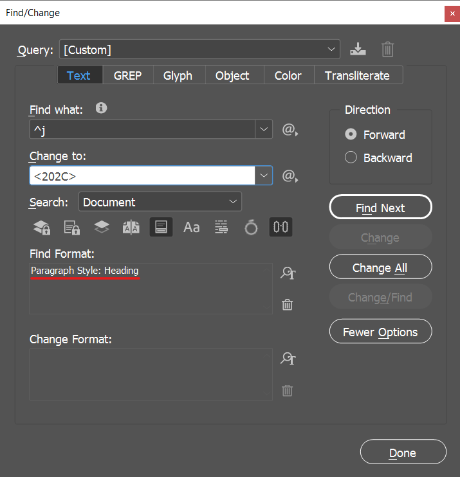Toggle Whole Word search option
This screenshot has width=460, height=477.
pyautogui.click(x=221, y=227)
